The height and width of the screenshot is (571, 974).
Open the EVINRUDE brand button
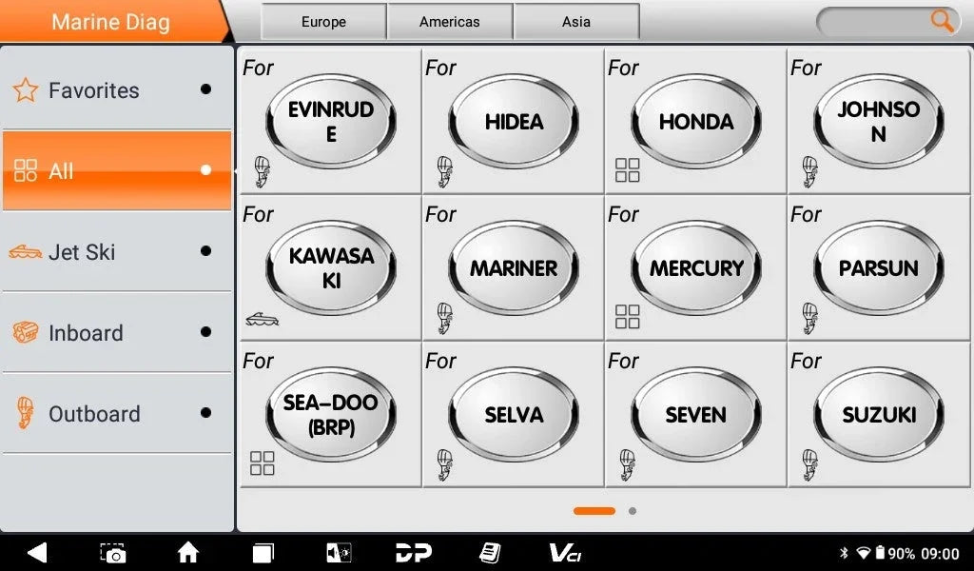pyautogui.click(x=330, y=122)
